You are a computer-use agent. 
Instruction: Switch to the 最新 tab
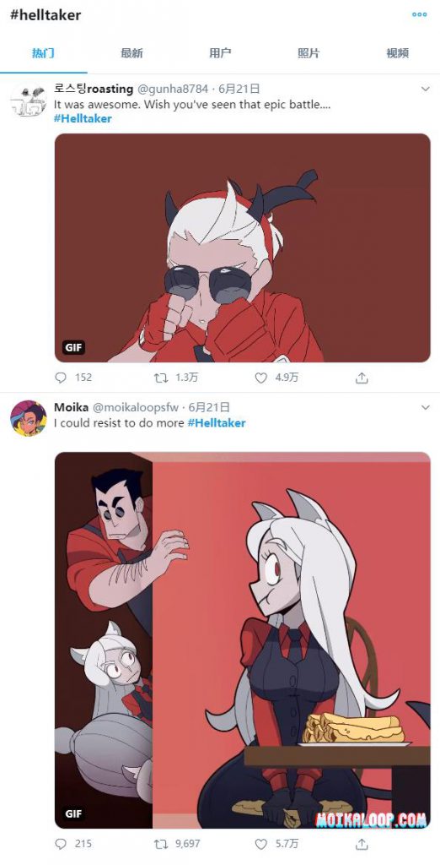click(131, 53)
